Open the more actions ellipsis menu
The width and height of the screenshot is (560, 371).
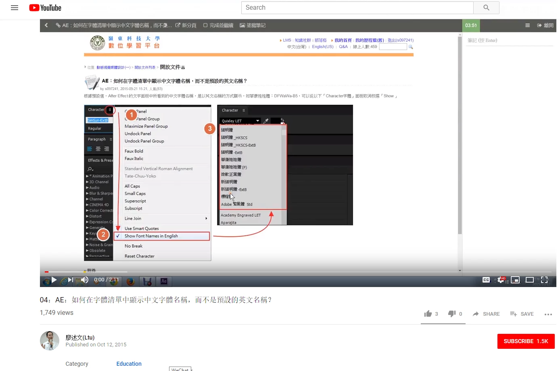pos(548,314)
